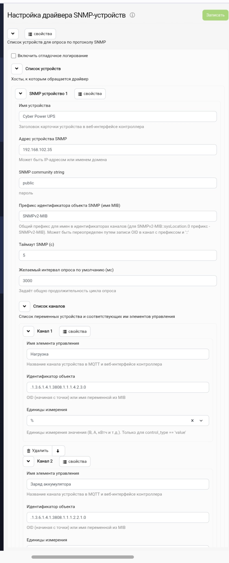Open свойства for Канал 1

(x=75, y=331)
